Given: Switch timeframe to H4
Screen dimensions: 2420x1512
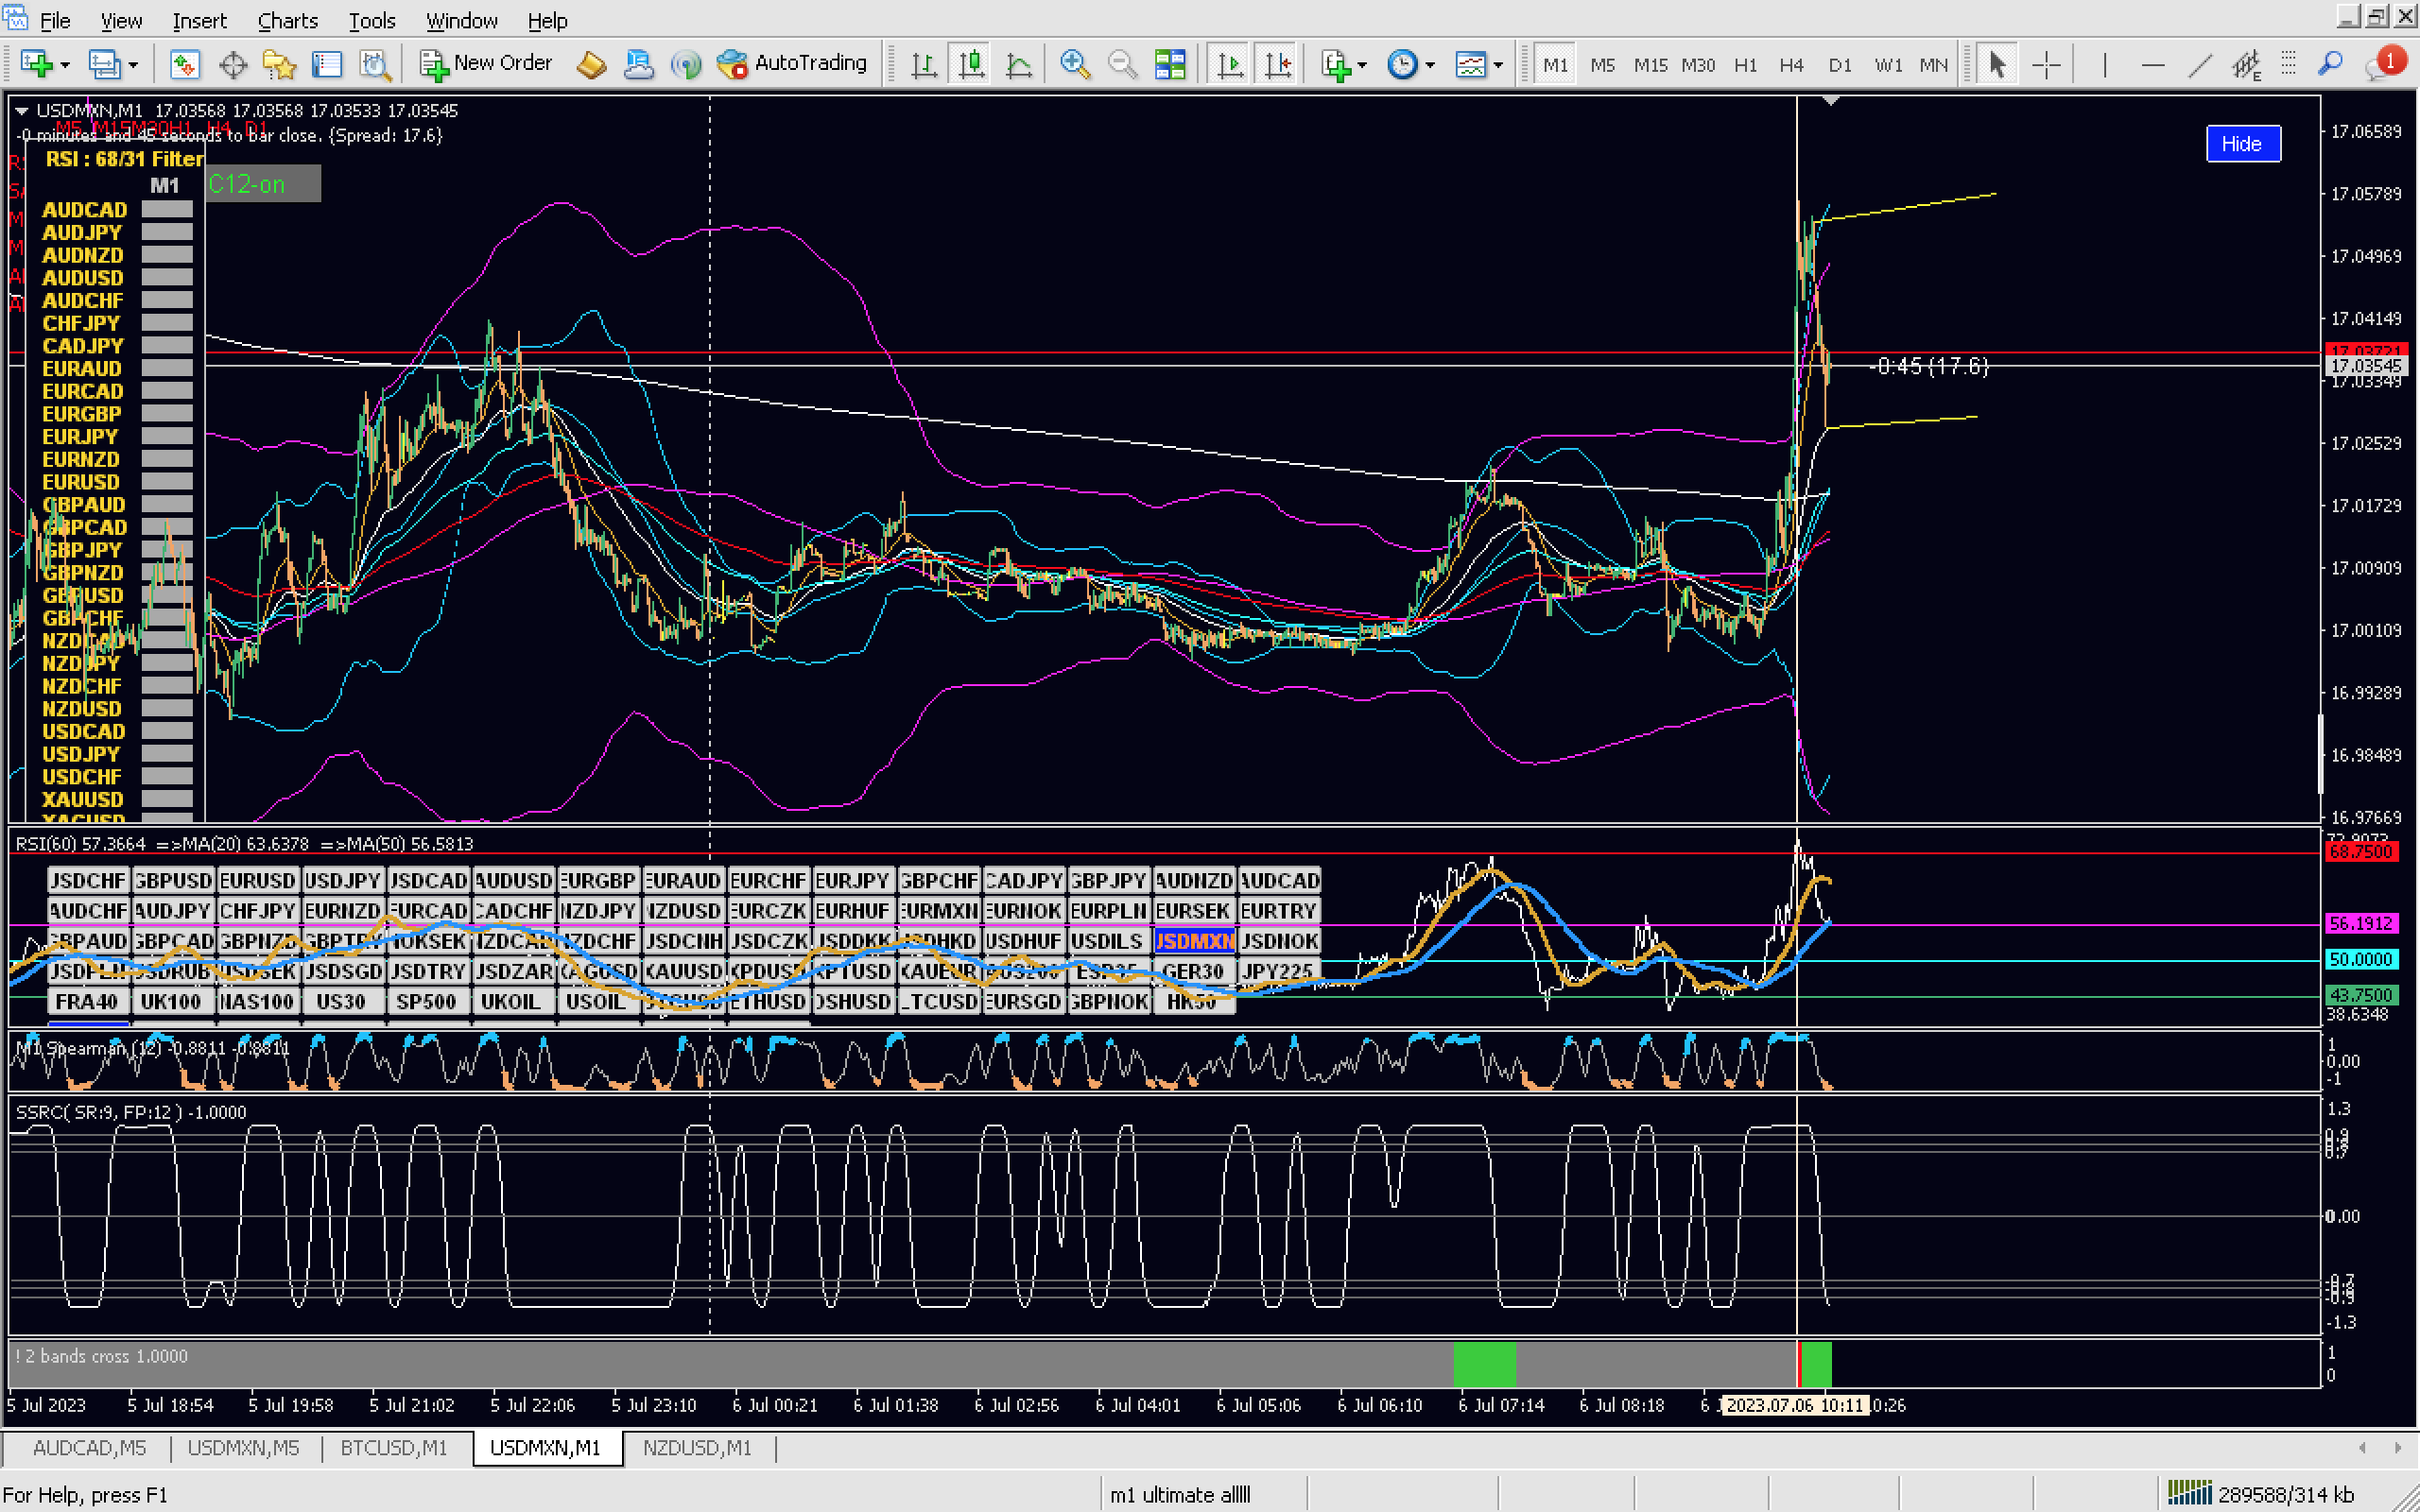Looking at the screenshot, I should coord(1791,65).
